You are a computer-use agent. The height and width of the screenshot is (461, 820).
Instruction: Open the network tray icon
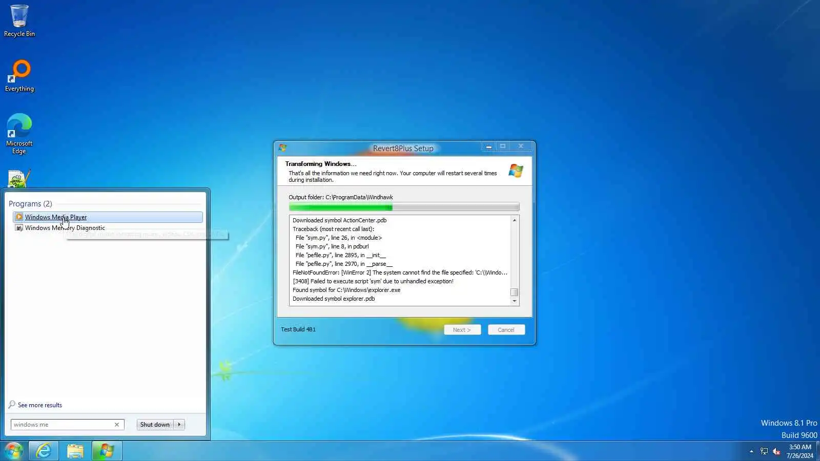(x=764, y=451)
